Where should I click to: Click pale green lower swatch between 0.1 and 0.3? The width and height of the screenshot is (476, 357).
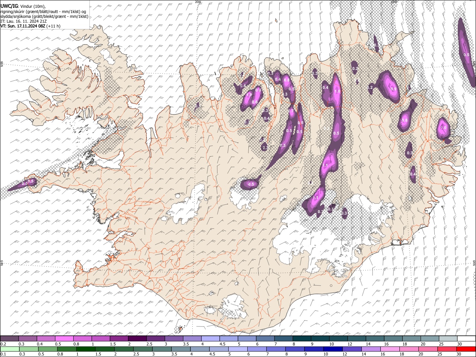(x=10, y=349)
